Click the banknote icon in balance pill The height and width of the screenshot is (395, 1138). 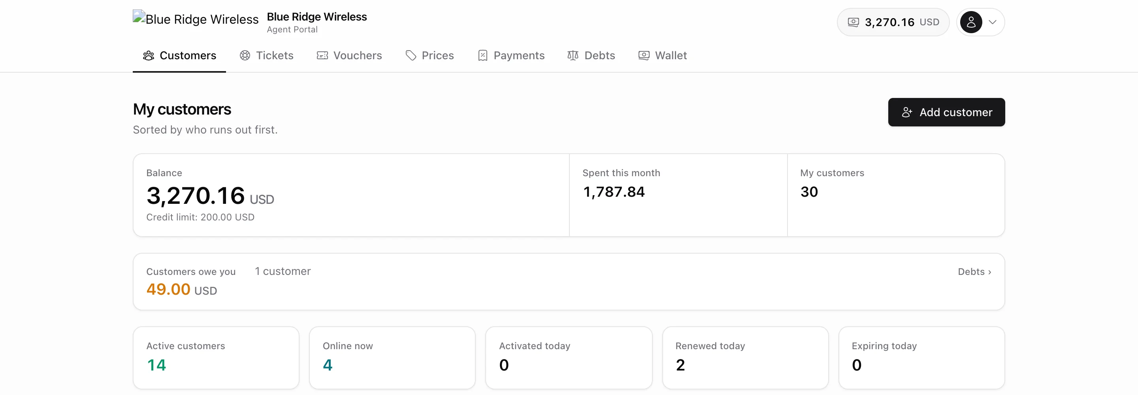tap(853, 22)
